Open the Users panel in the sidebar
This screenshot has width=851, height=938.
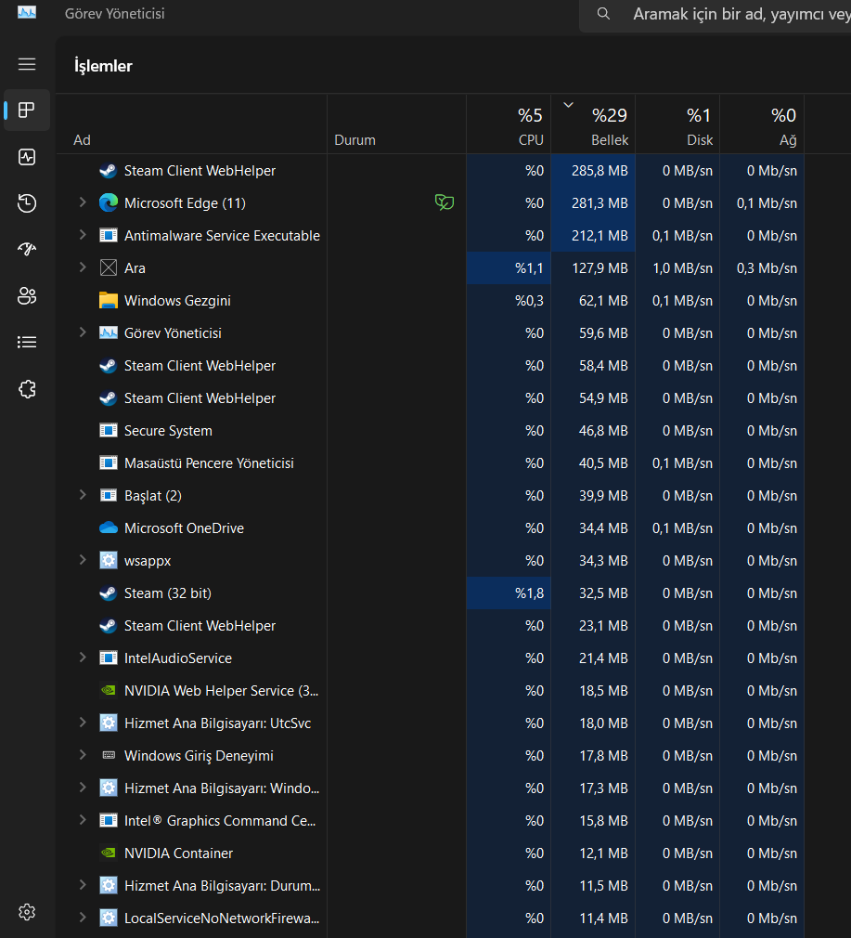(27, 295)
